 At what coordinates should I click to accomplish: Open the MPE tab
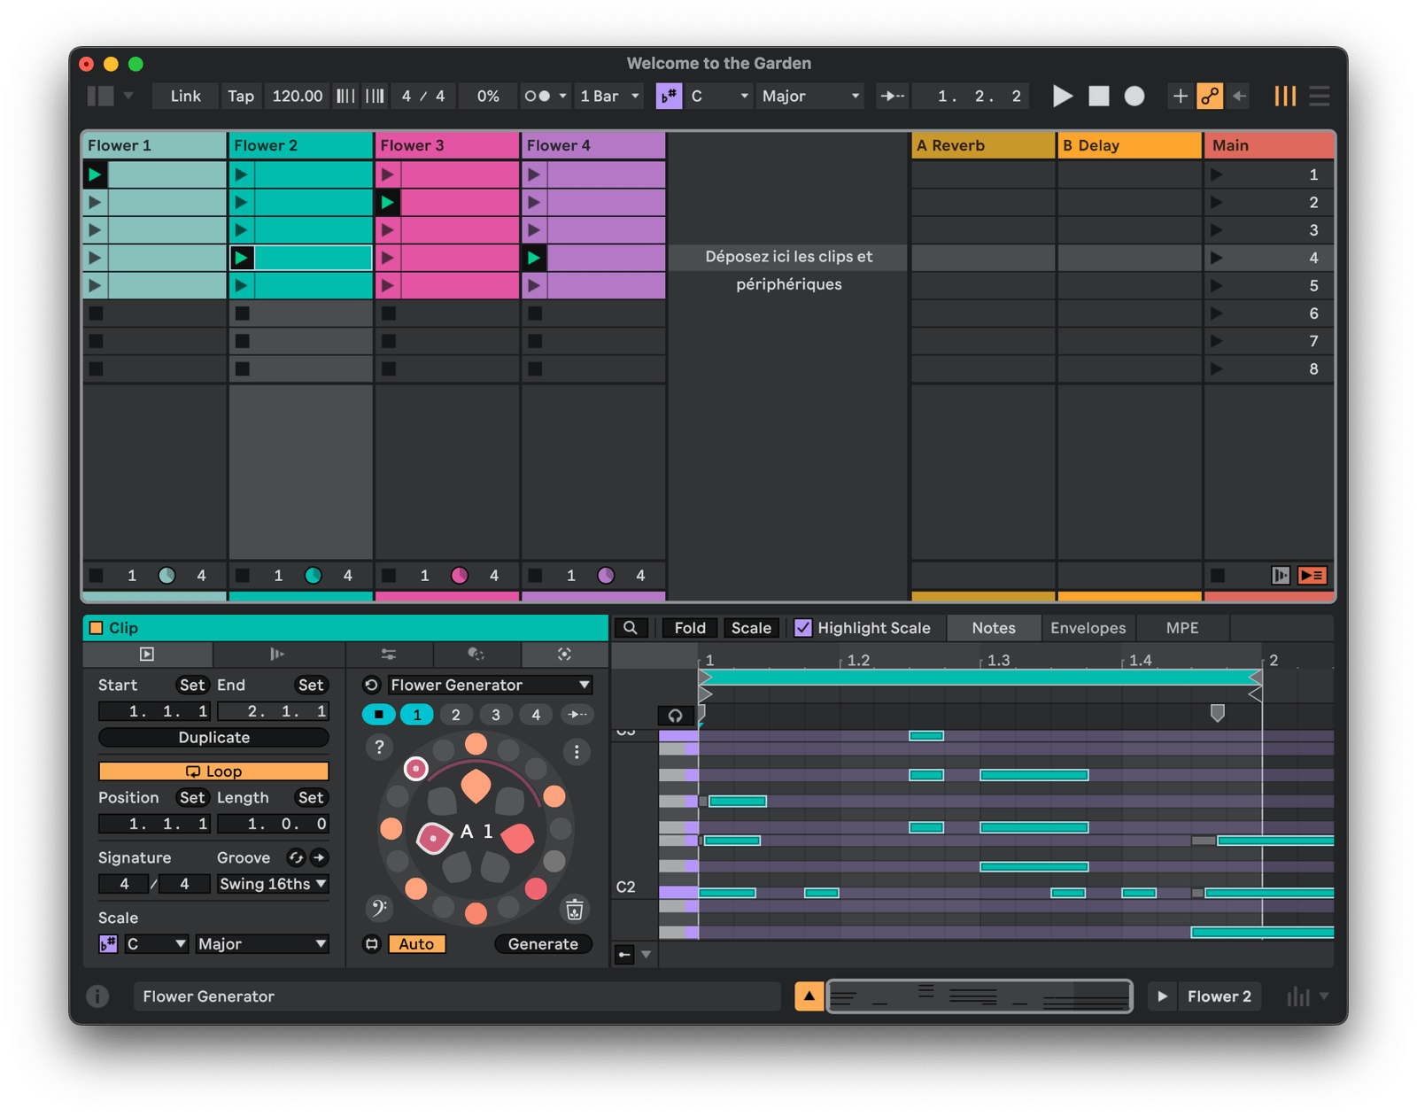tap(1181, 628)
